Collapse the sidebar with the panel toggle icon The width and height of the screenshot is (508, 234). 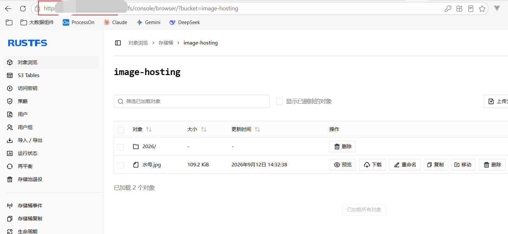[118, 43]
